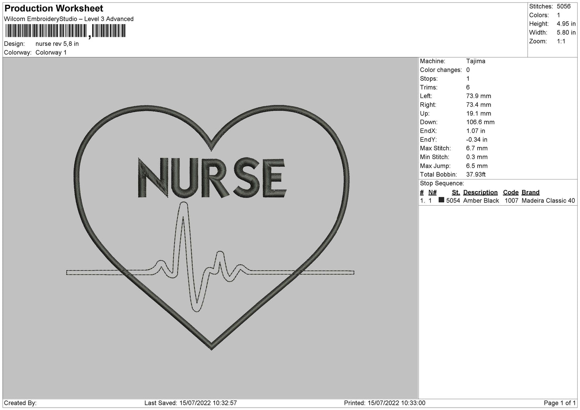
Task: Click the Width value 5.80 in
Action: (x=566, y=33)
